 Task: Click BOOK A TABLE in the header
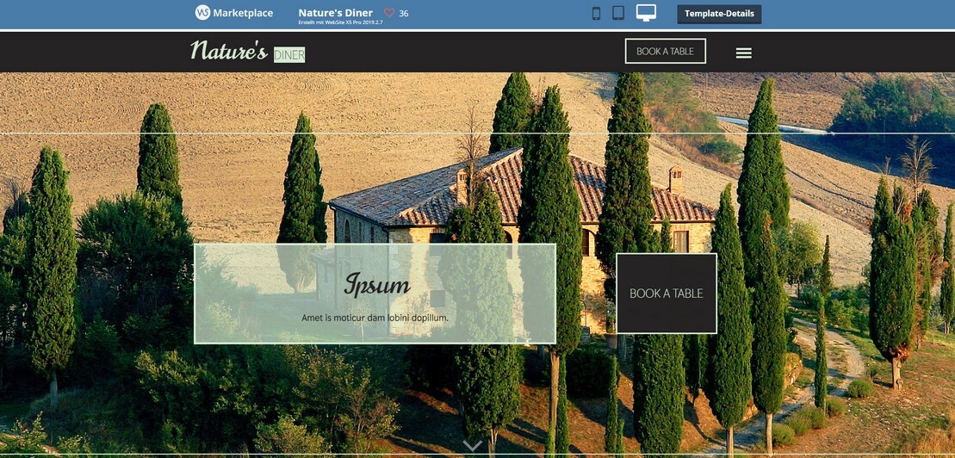[665, 51]
